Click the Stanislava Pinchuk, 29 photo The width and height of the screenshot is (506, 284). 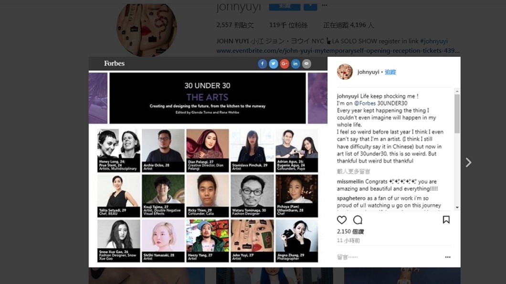(x=252, y=151)
